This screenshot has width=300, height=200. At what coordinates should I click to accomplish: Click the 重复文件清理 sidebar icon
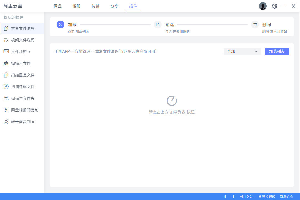coord(6,28)
